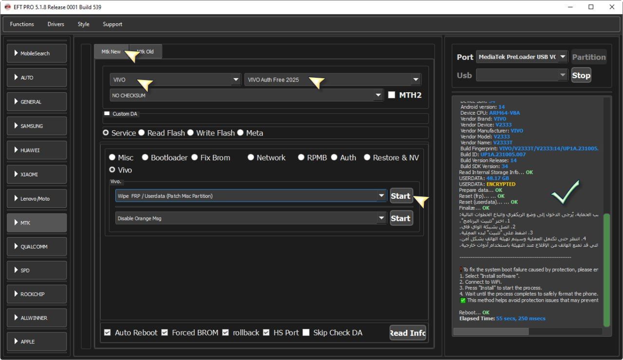Select the Meta radio option
The height and width of the screenshot is (360, 623).
[240, 133]
